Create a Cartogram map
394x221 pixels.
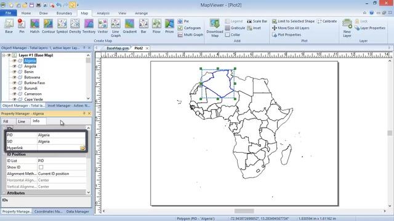coord(189,28)
